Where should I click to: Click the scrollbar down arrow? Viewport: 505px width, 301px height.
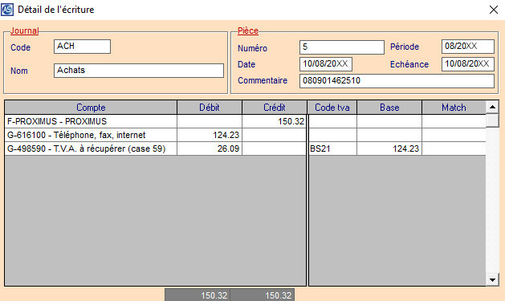point(492,280)
